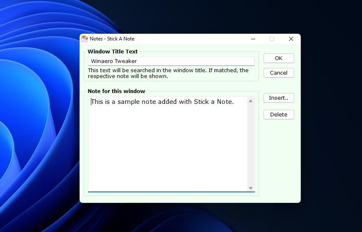
Task: Place cursor in the note text area
Action: pyautogui.click(x=168, y=144)
